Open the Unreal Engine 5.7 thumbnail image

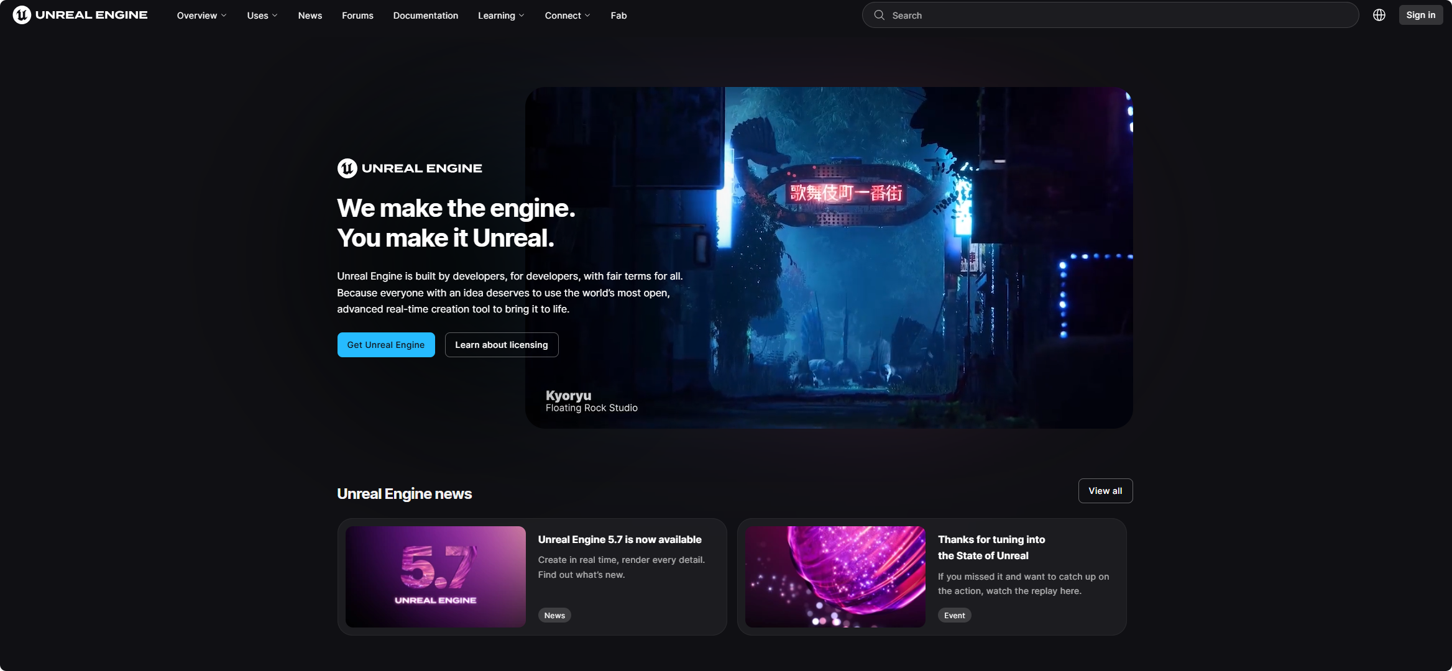point(435,577)
